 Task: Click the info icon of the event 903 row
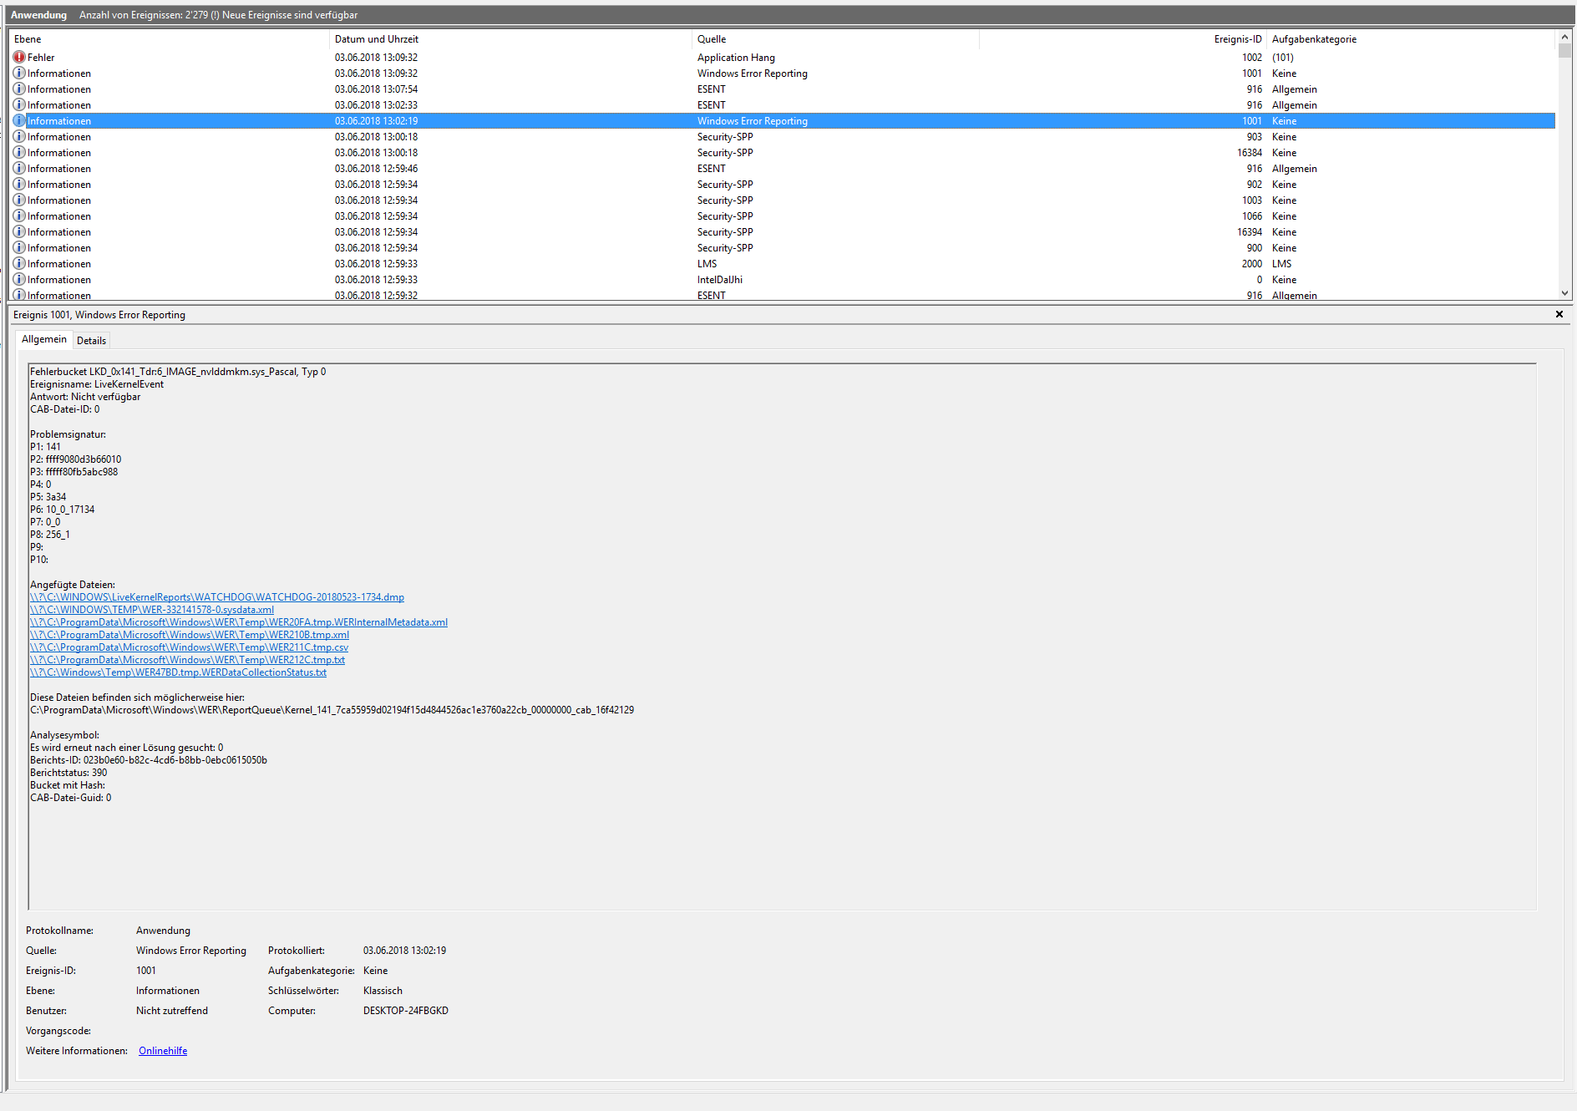pos(19,137)
